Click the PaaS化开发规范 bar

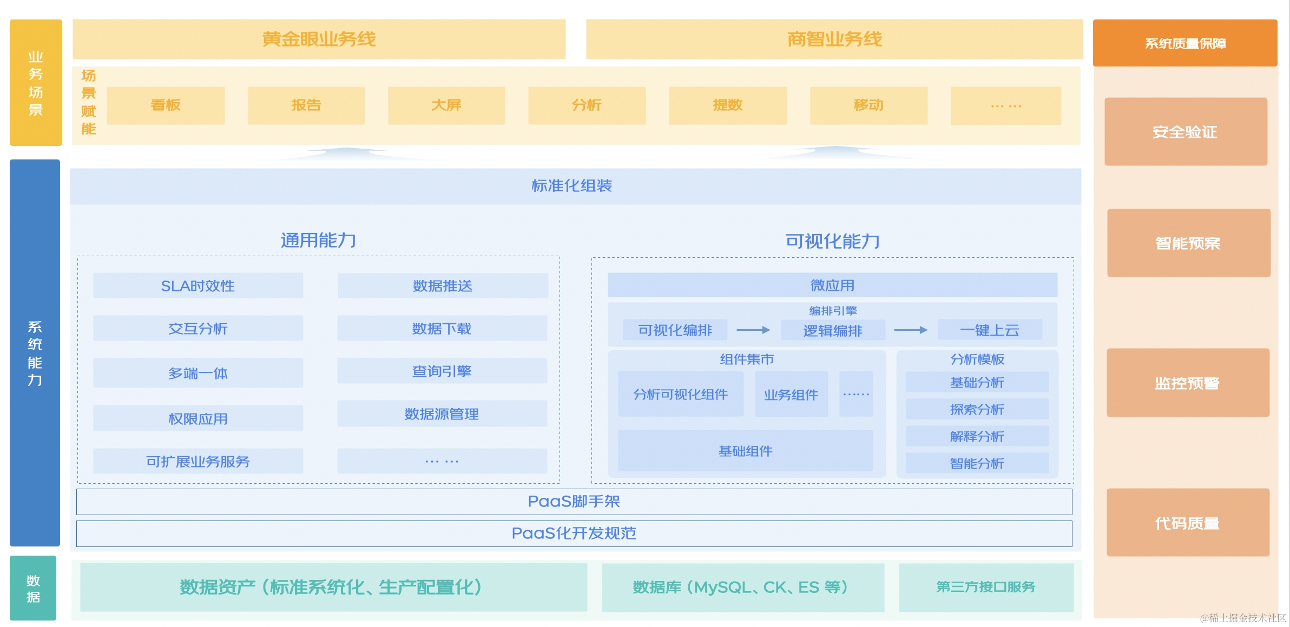pyautogui.click(x=574, y=533)
